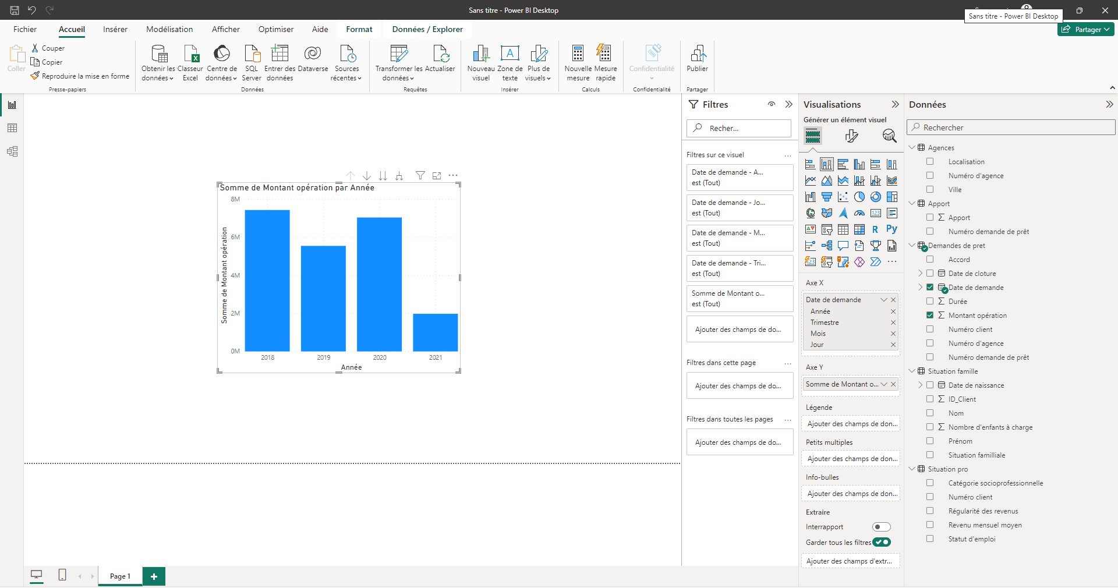Expand Date de cloture hierarchy
Screen dimensions: 1118x588
point(921,273)
